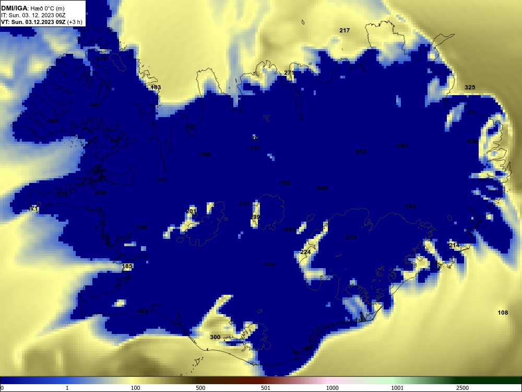Click the -849 value label
The height and width of the screenshot is (392, 522).
click(x=321, y=188)
